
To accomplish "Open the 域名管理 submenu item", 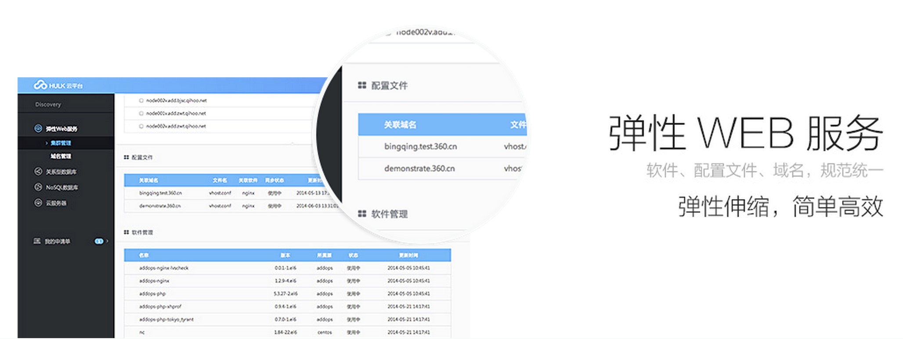I will click(61, 156).
